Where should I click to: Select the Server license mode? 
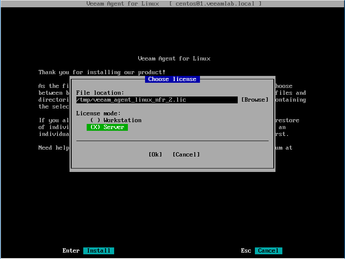click(107, 127)
